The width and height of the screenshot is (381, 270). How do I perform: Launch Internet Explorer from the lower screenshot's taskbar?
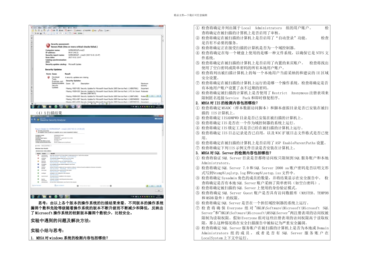click(x=39, y=196)
